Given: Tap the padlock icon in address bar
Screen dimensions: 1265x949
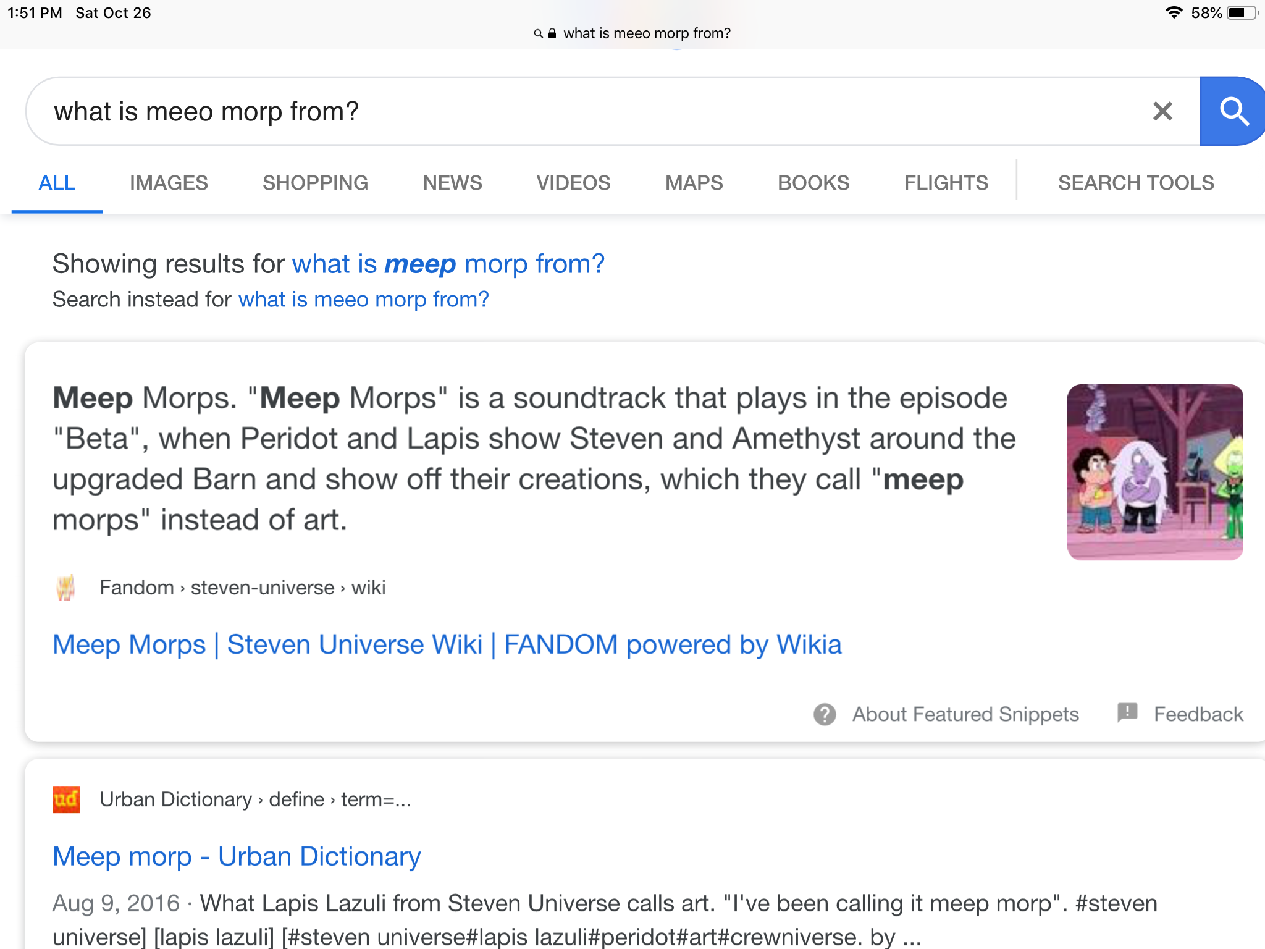Looking at the screenshot, I should coord(552,33).
